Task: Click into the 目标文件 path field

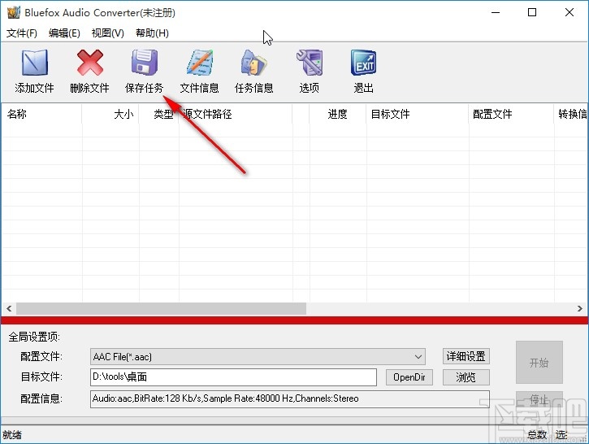Action: pyautogui.click(x=233, y=377)
